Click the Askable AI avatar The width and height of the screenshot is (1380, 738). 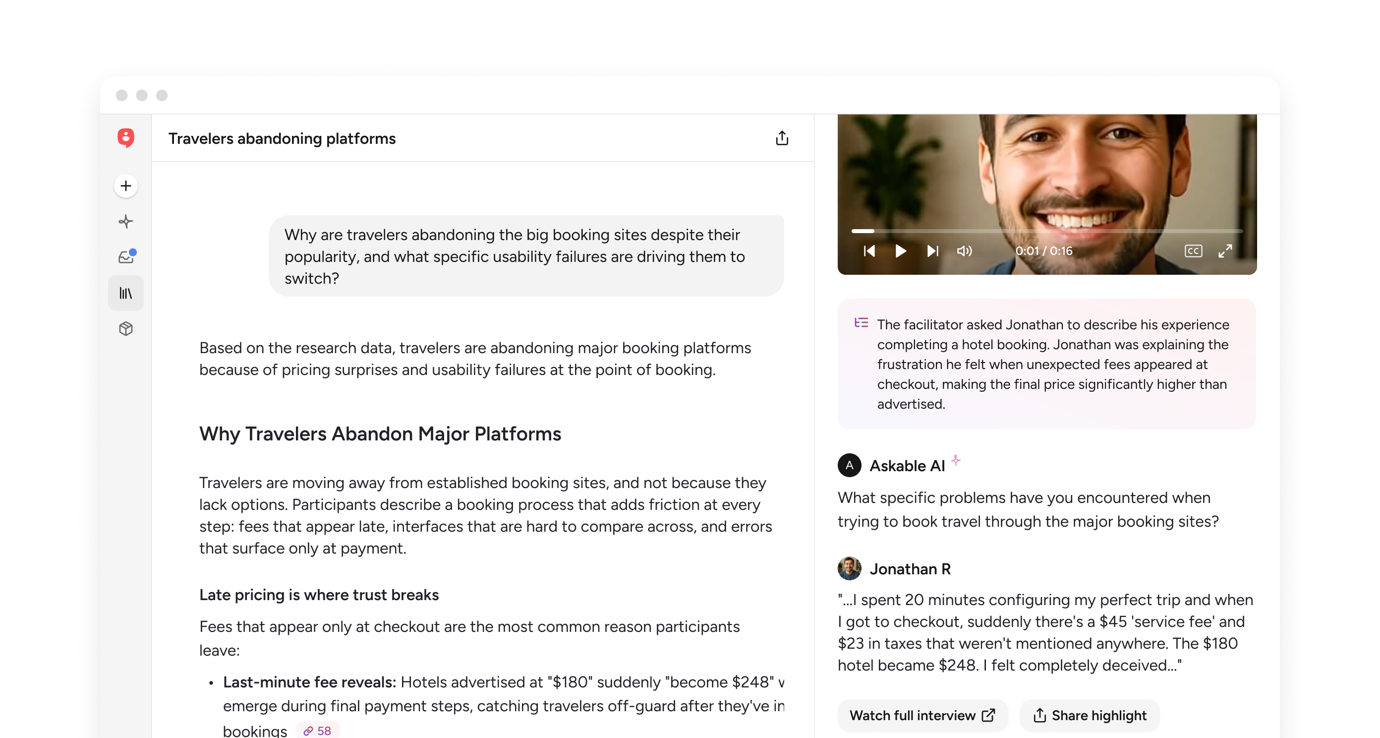click(849, 465)
